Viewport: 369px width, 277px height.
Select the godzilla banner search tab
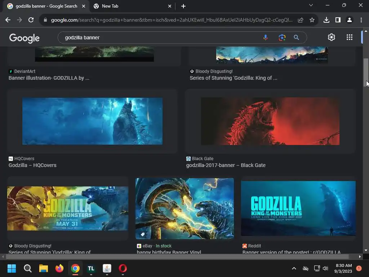pyautogui.click(x=46, y=6)
